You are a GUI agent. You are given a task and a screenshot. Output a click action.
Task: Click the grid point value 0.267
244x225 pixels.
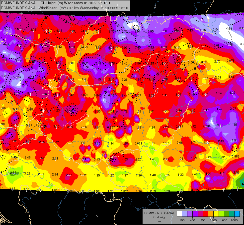point(111,127)
